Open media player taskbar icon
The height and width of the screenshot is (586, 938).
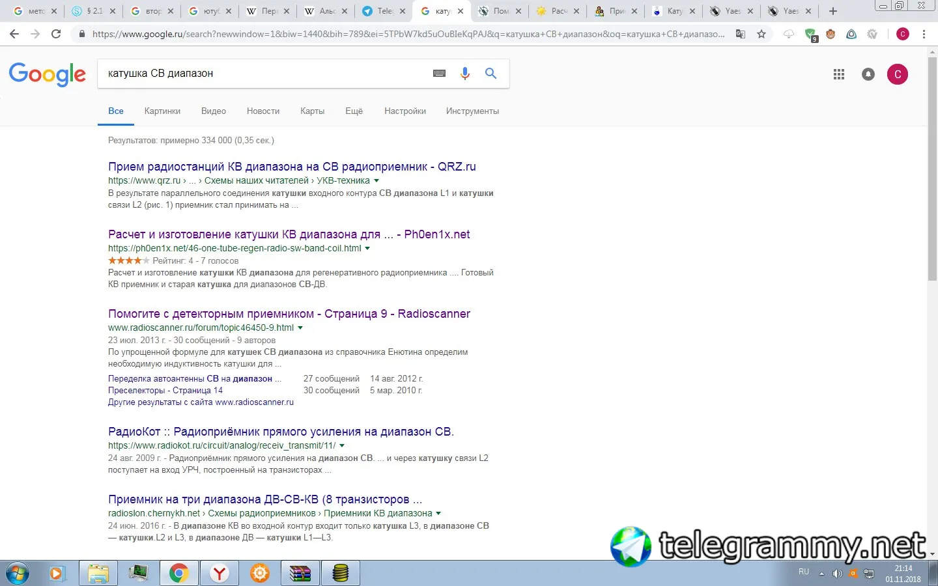[x=57, y=574]
